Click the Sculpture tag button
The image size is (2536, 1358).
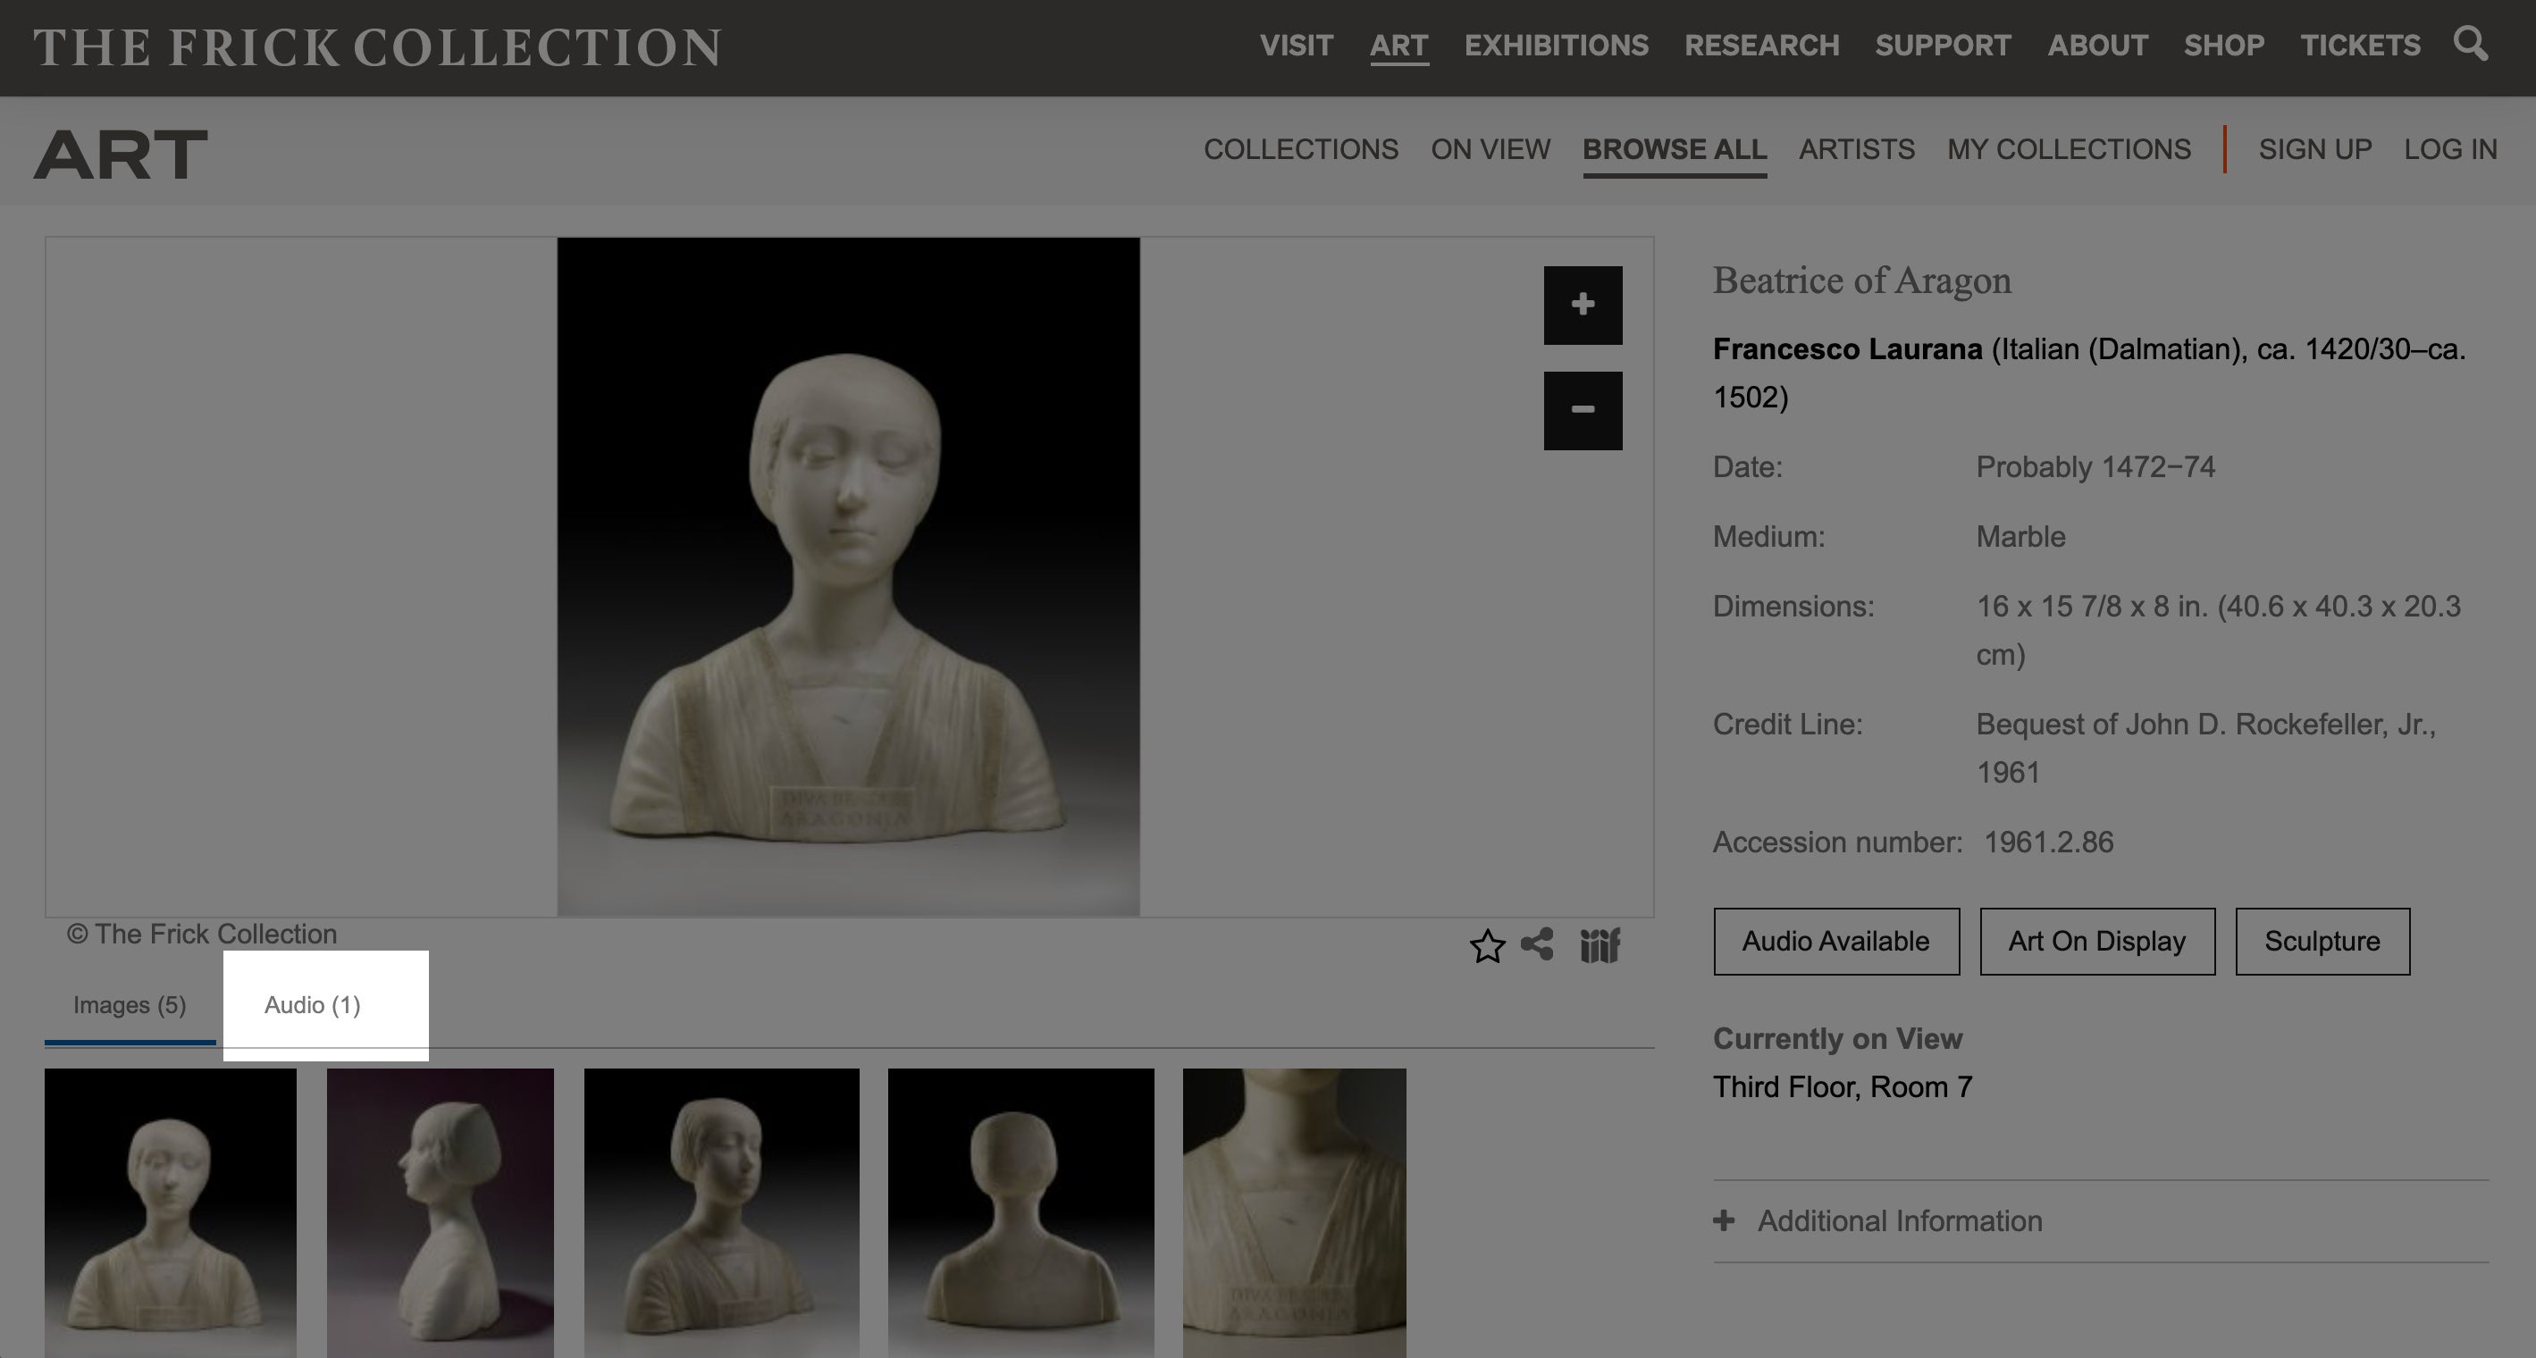click(2322, 942)
